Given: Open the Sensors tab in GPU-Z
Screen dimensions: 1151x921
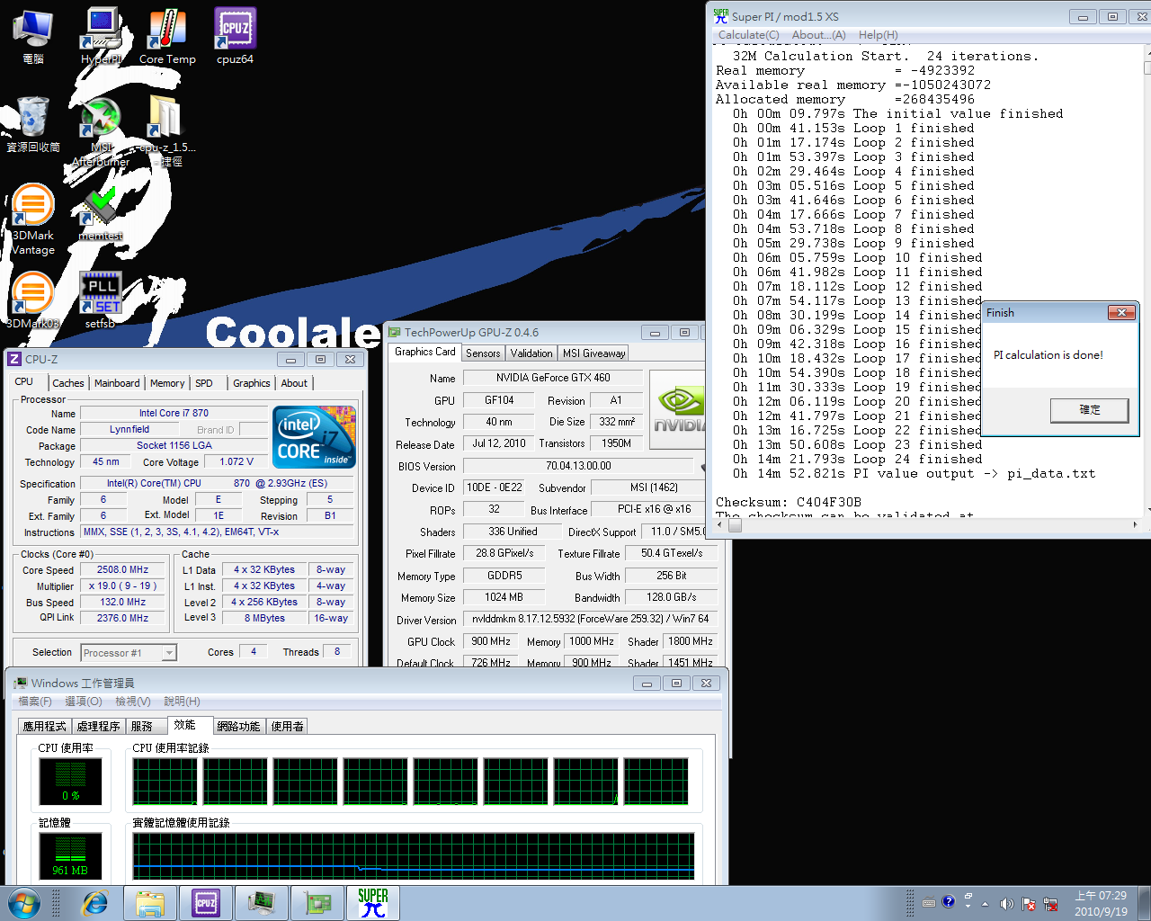Looking at the screenshot, I should (483, 353).
